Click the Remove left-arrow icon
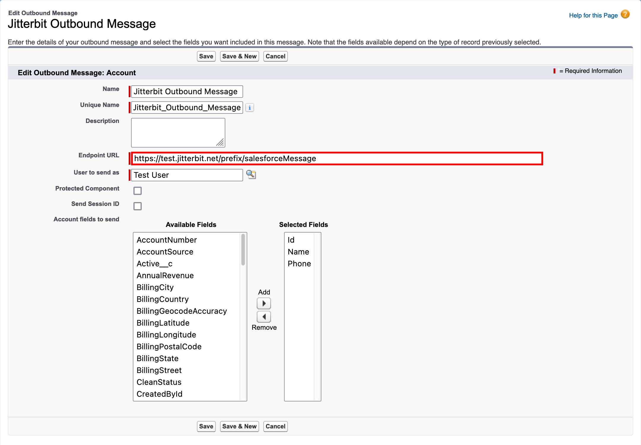Screen dimensions: 641x445 (264, 317)
